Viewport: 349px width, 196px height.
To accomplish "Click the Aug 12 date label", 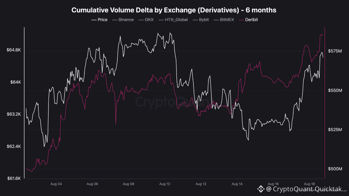I will [201, 184].
